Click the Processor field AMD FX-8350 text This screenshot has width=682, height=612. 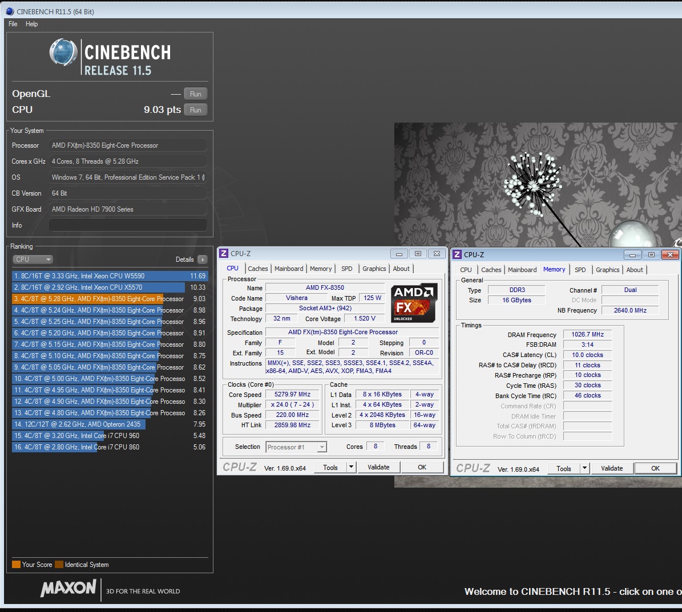click(x=127, y=145)
